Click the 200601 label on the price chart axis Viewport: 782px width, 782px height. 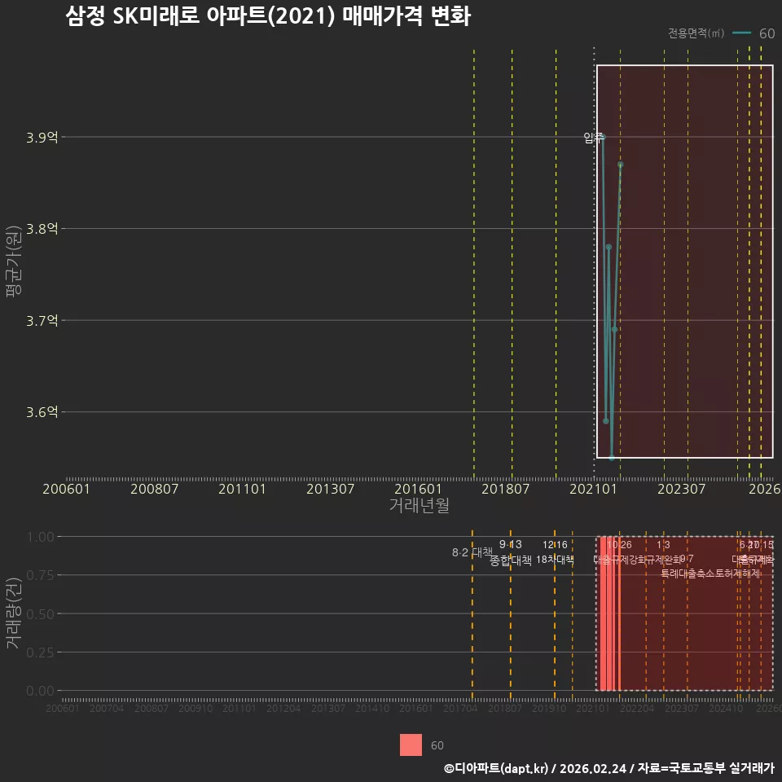click(66, 489)
